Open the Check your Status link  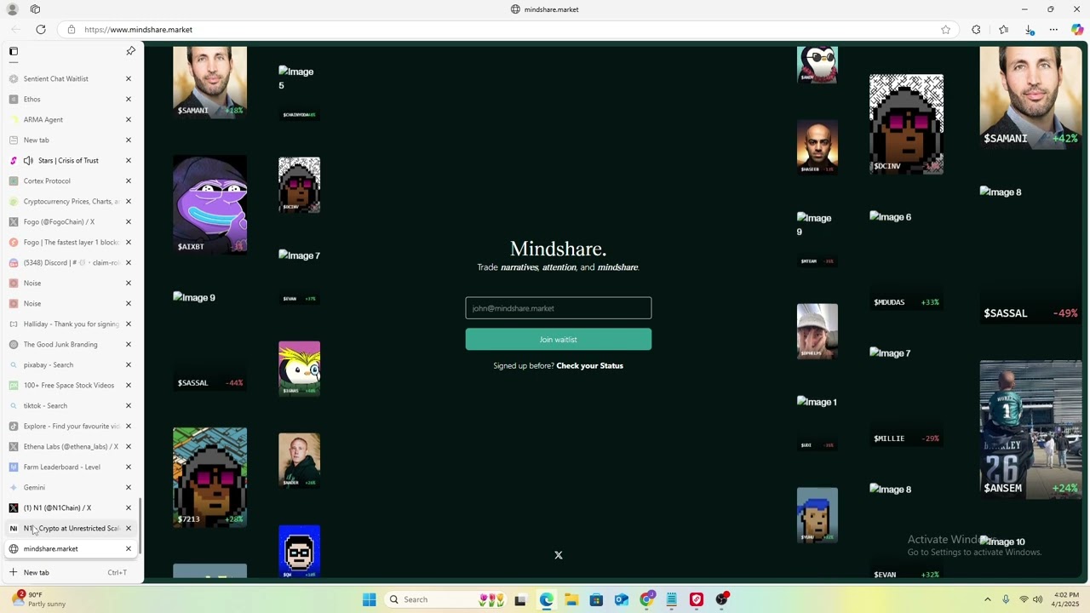pos(589,366)
